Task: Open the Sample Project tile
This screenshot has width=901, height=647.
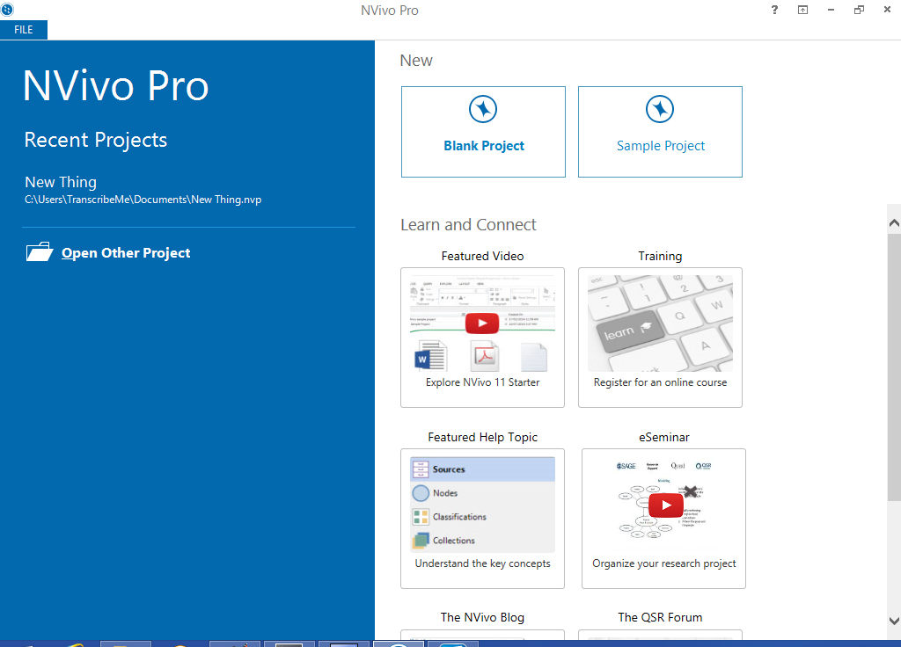Action: pos(660,146)
